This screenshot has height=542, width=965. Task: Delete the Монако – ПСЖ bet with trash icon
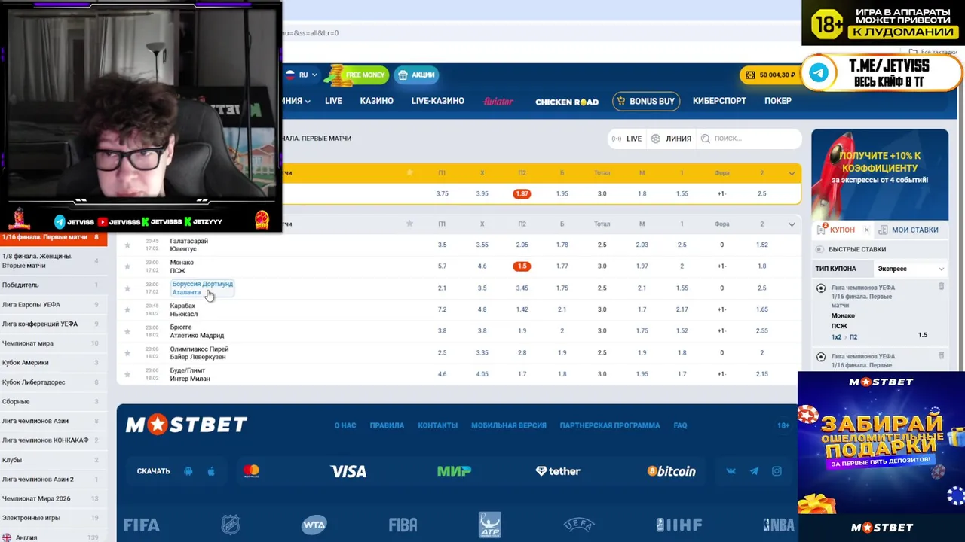pyautogui.click(x=941, y=287)
